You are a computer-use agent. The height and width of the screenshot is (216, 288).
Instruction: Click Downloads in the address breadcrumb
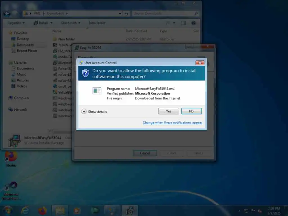[x=55, y=13]
